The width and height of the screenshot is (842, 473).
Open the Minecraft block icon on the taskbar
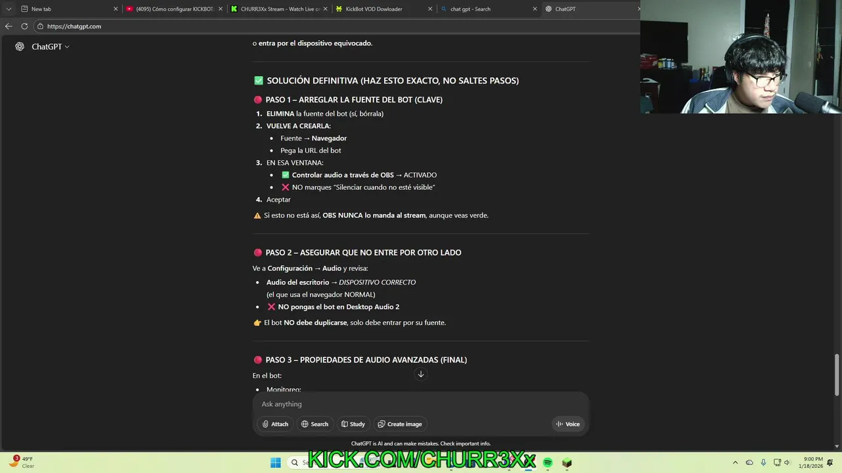pyautogui.click(x=567, y=462)
